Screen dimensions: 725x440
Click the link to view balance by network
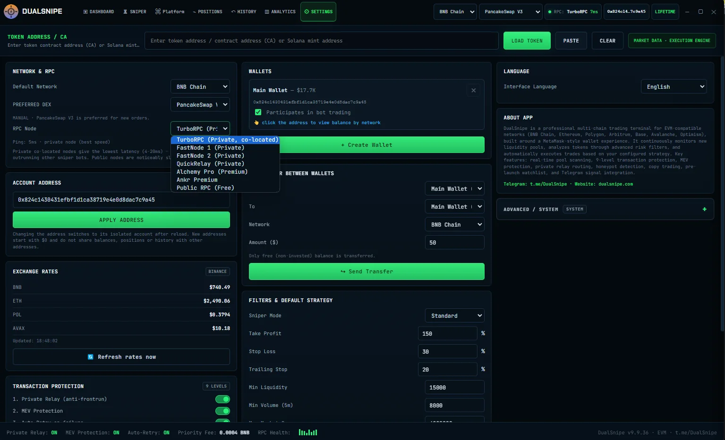click(321, 123)
